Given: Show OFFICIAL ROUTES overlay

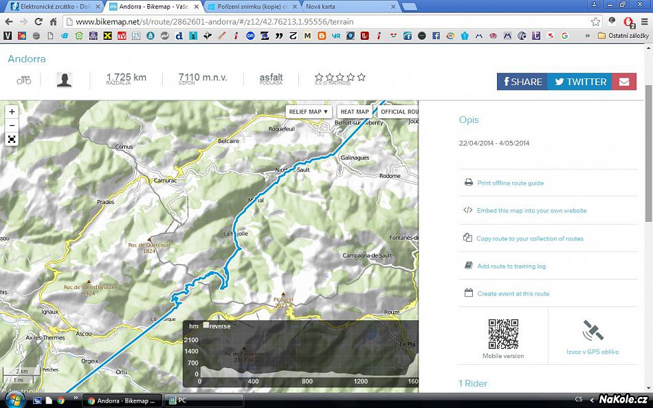Looking at the screenshot, I should pos(398,111).
